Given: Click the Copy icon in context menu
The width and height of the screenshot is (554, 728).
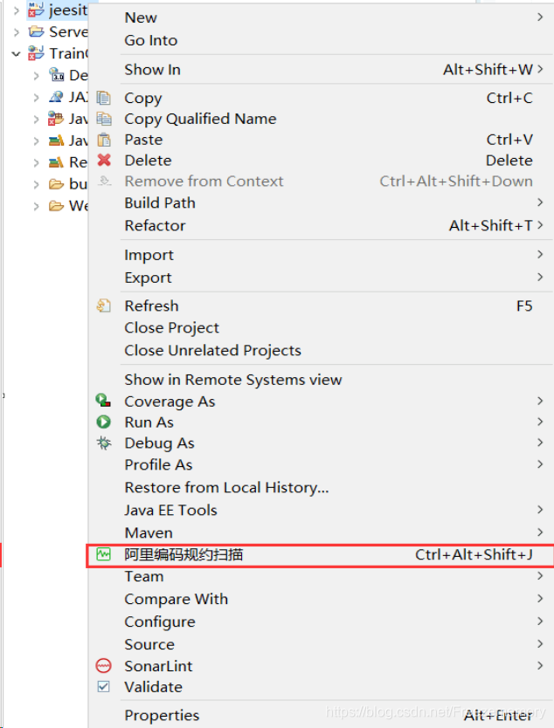Looking at the screenshot, I should (103, 98).
